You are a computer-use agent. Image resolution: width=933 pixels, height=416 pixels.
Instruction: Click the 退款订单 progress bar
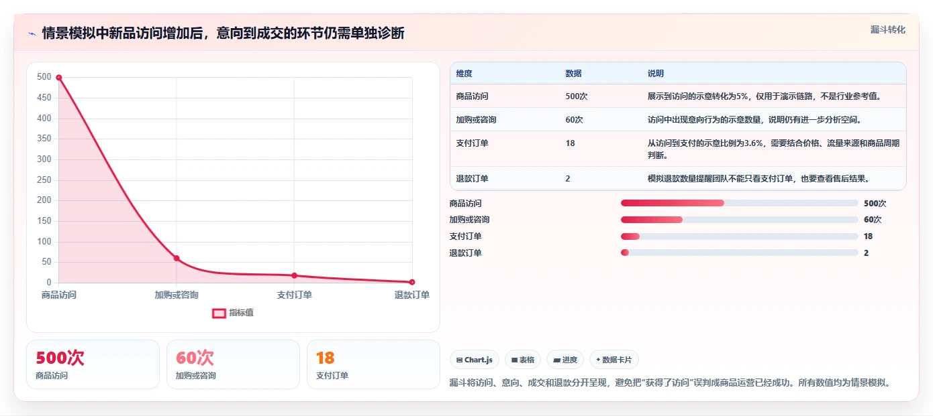pyautogui.click(x=739, y=253)
